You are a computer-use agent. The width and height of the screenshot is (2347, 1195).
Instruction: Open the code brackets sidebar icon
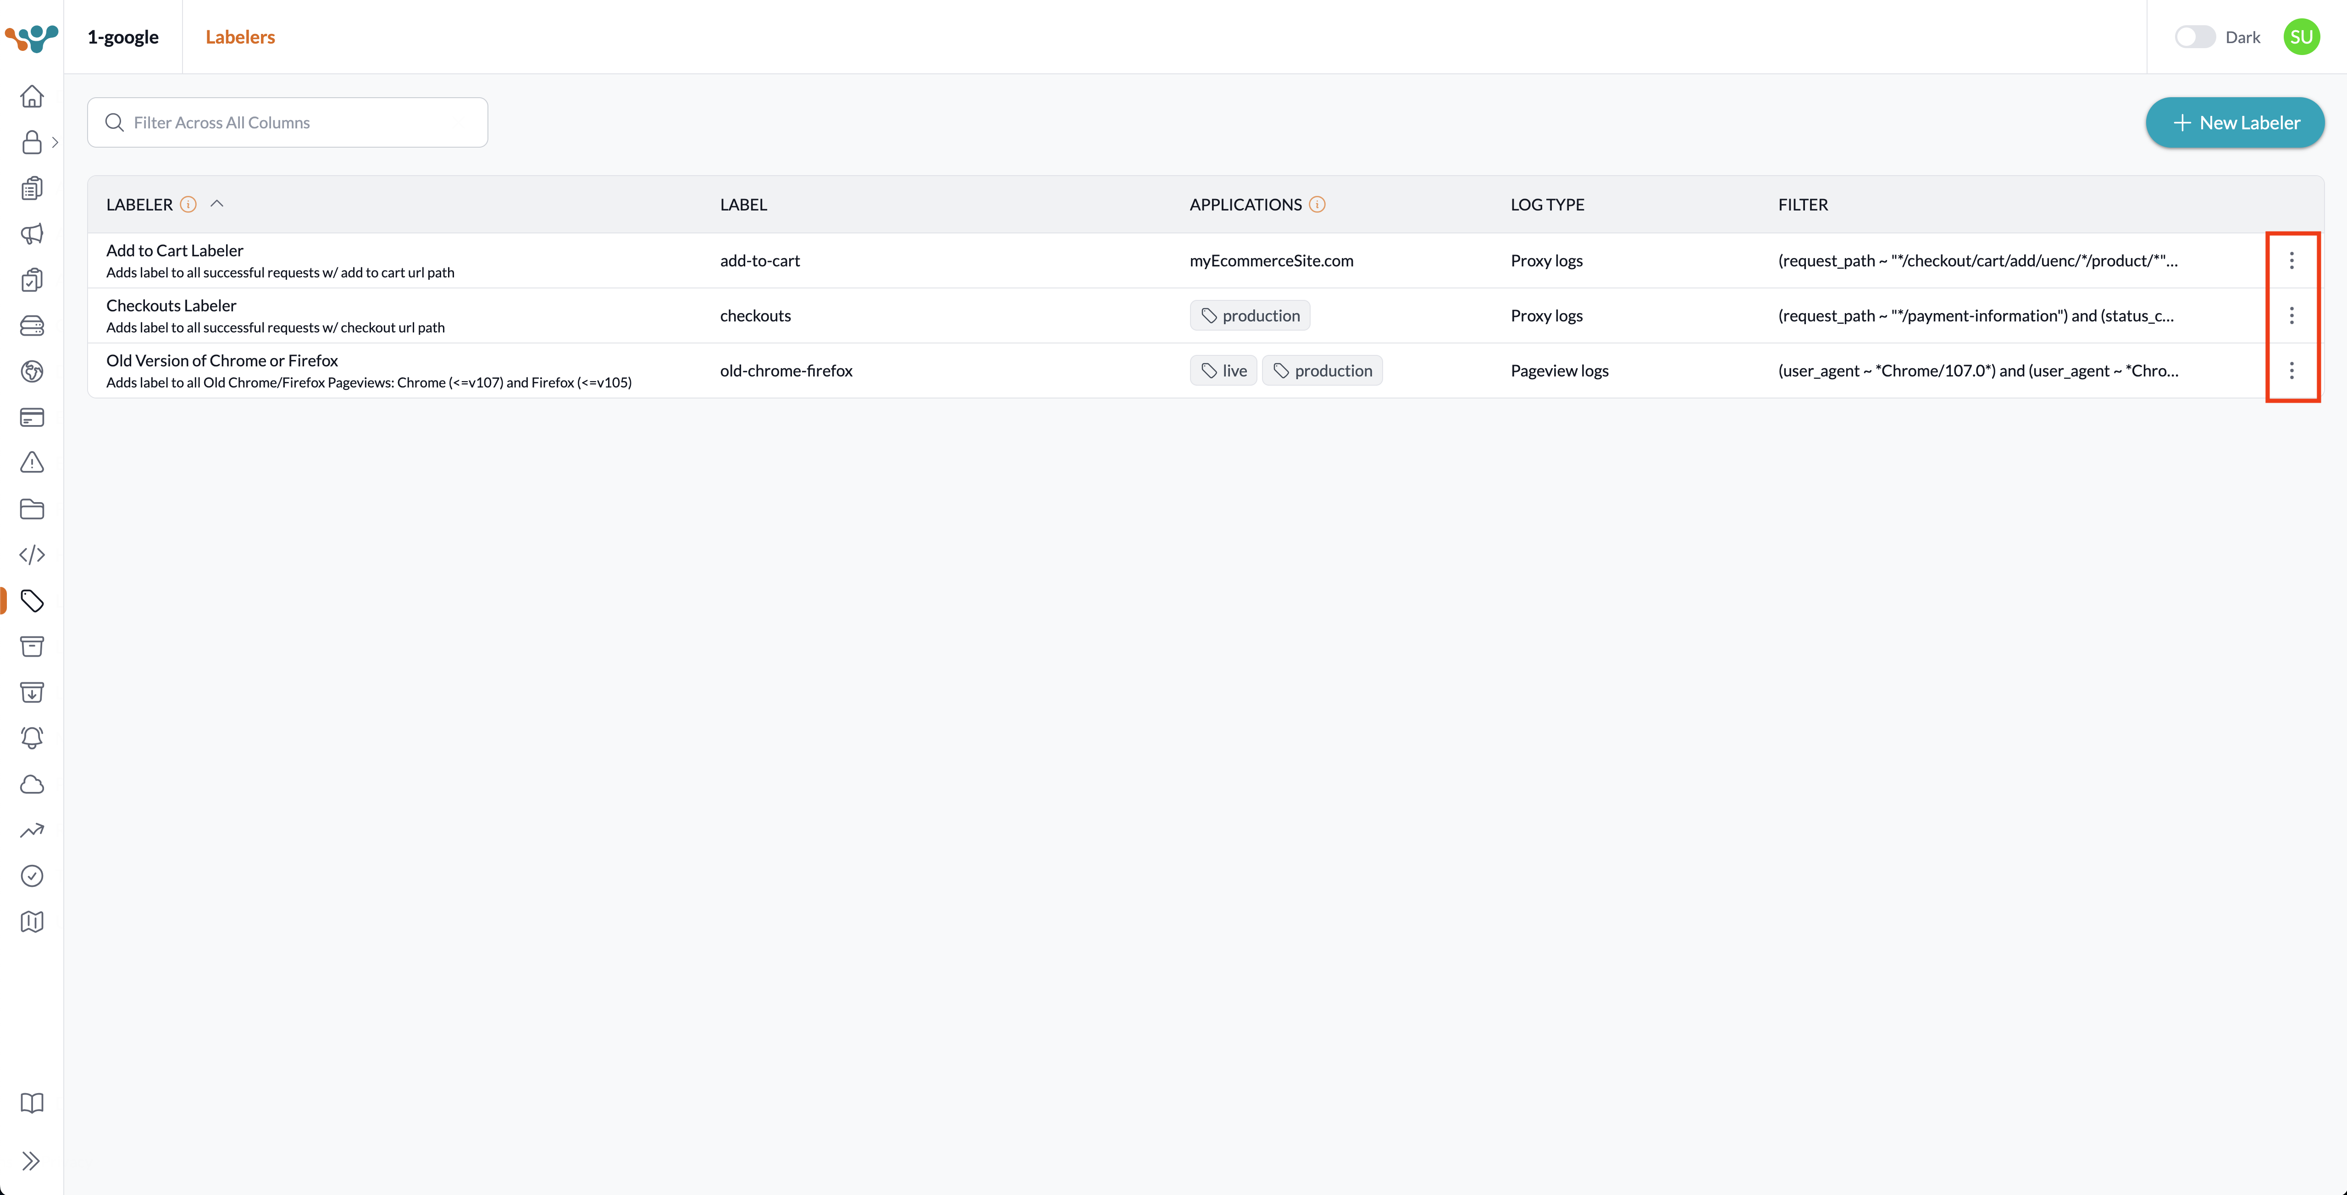32,555
